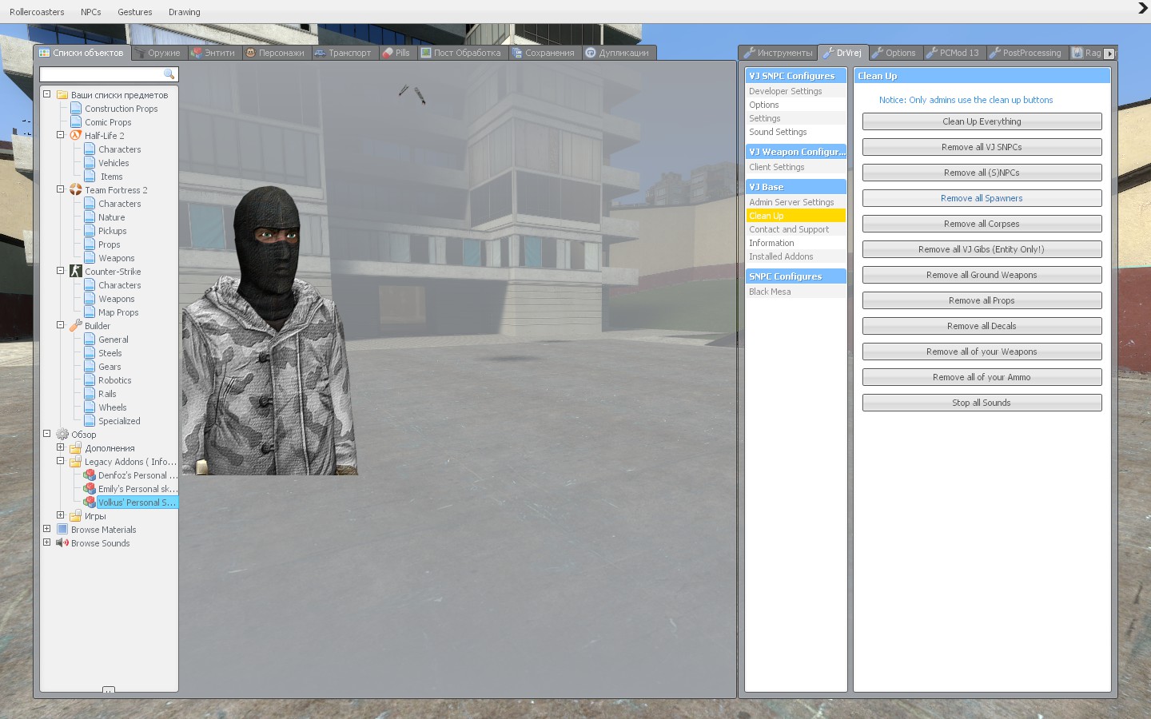Viewport: 1151px width, 719px height.
Task: Click Clean Up Everything button
Action: point(982,121)
